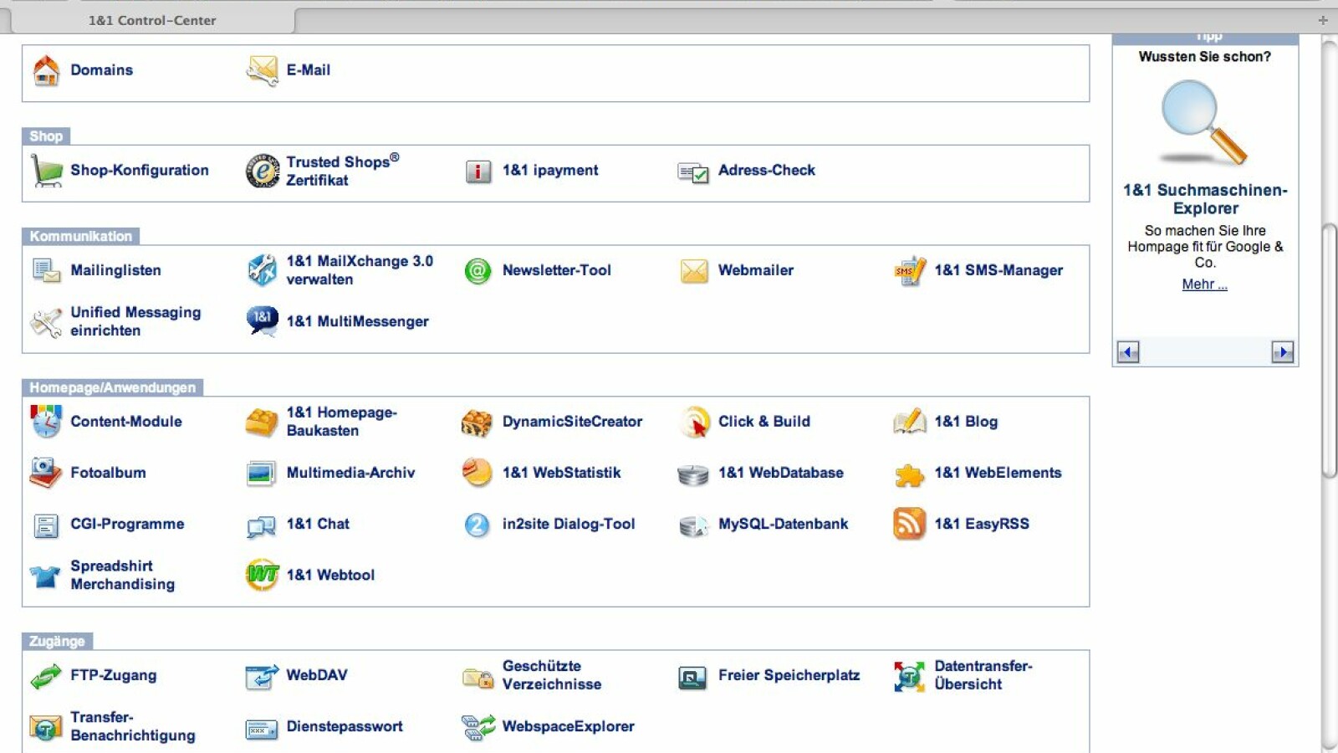Open the Trusted Shops Zertifikat seal icon
The image size is (1338, 753).
(x=262, y=171)
